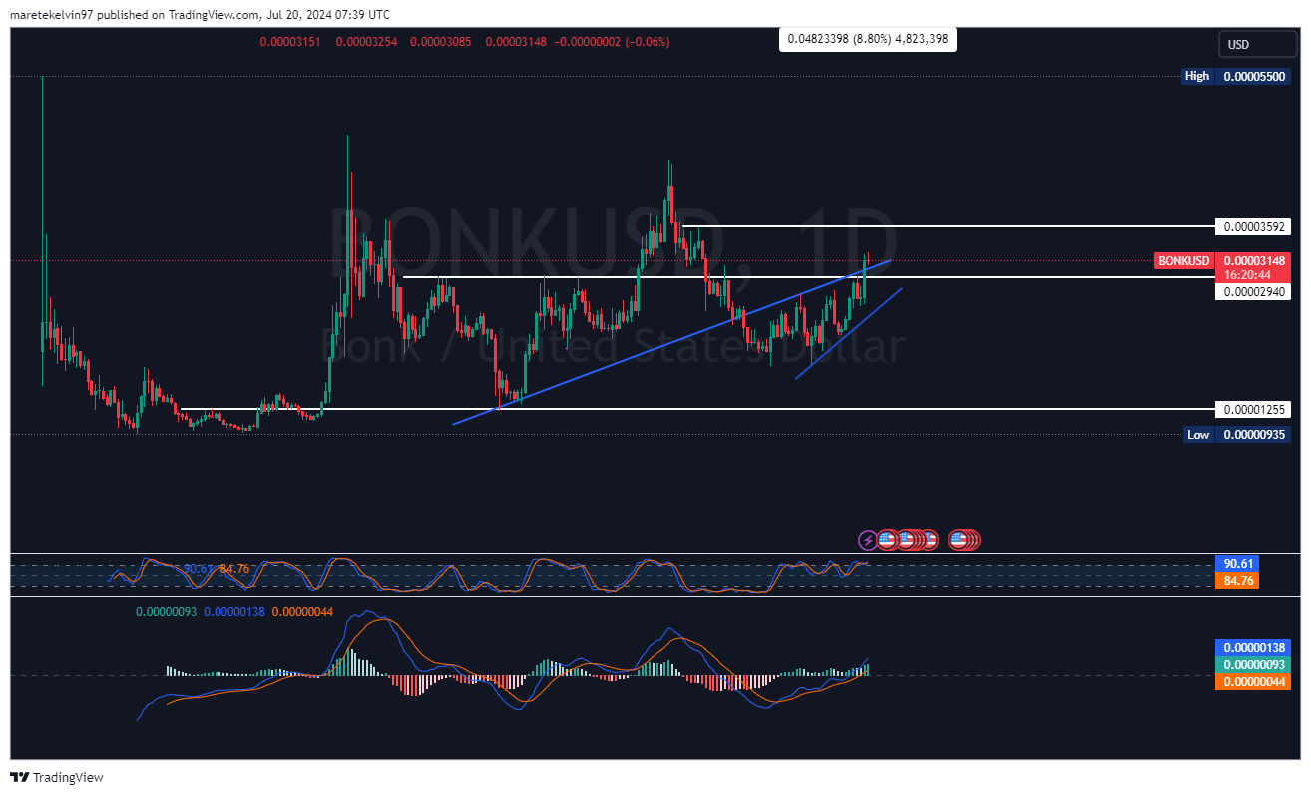Click the TradingView logo at bottom left
The image size is (1311, 795).
(57, 777)
